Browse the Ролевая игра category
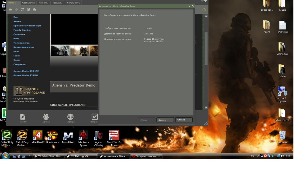Screen dimensions: 294x184 pos(21,43)
